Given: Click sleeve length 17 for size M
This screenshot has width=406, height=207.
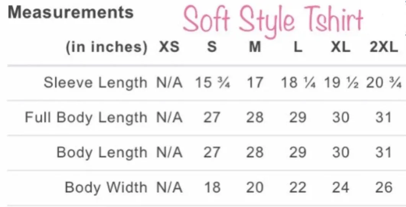Looking at the screenshot, I should tap(255, 83).
